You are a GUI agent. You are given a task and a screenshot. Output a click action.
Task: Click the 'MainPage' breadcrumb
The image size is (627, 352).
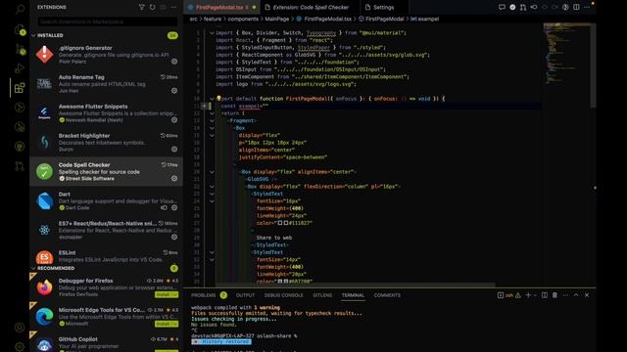276,19
